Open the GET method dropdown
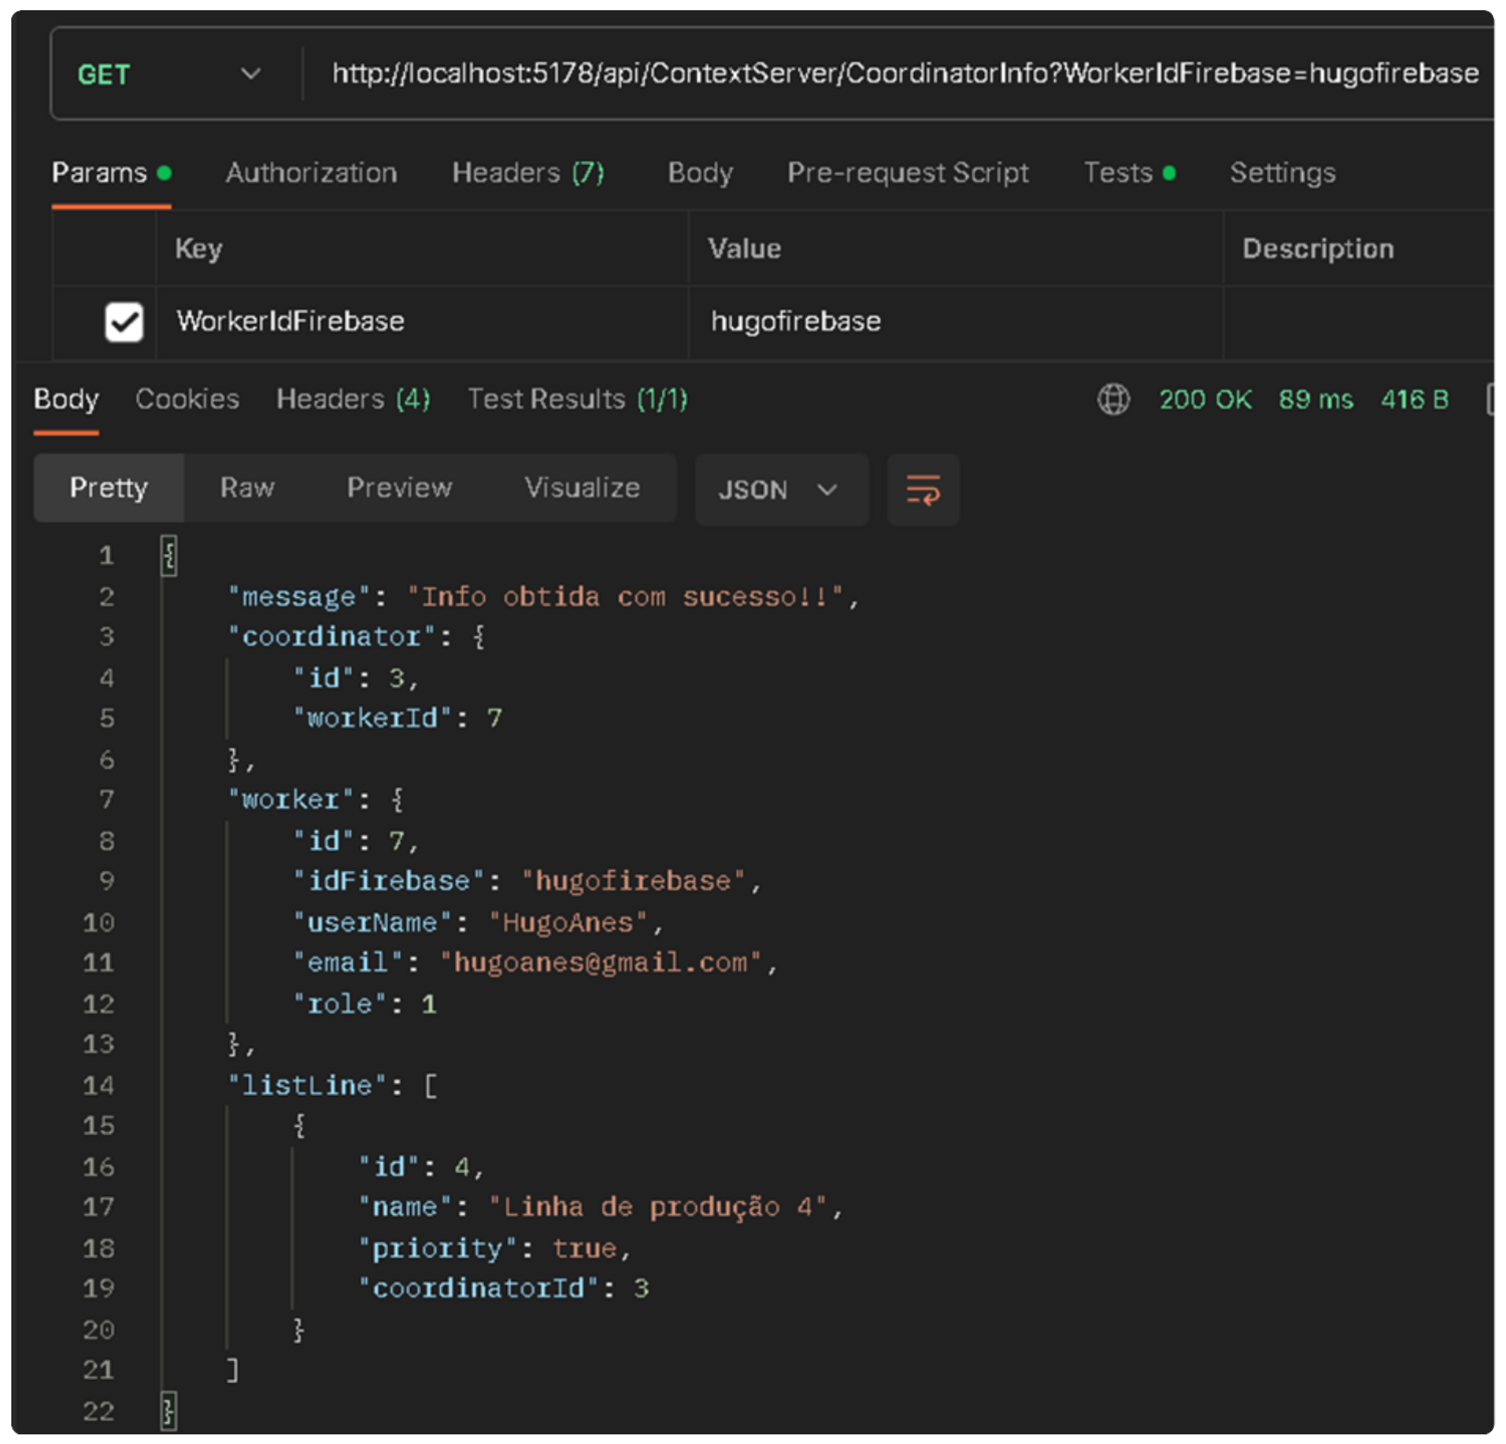This screenshot has width=1506, height=1444. pos(169,75)
